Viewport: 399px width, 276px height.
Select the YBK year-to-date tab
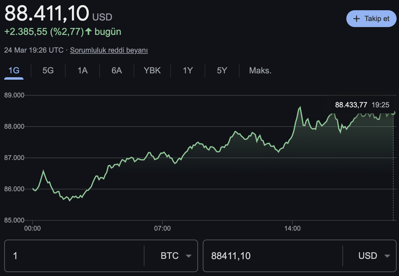[x=152, y=71]
